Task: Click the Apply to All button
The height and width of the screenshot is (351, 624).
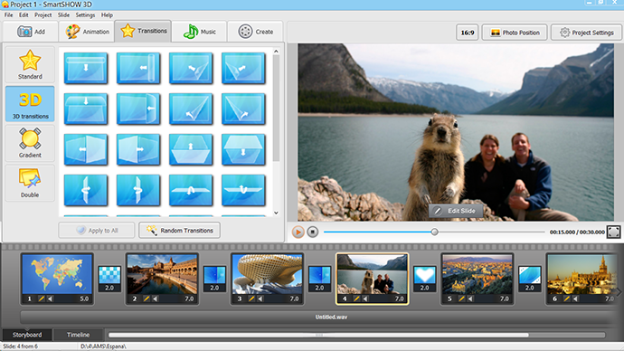Action: (97, 231)
